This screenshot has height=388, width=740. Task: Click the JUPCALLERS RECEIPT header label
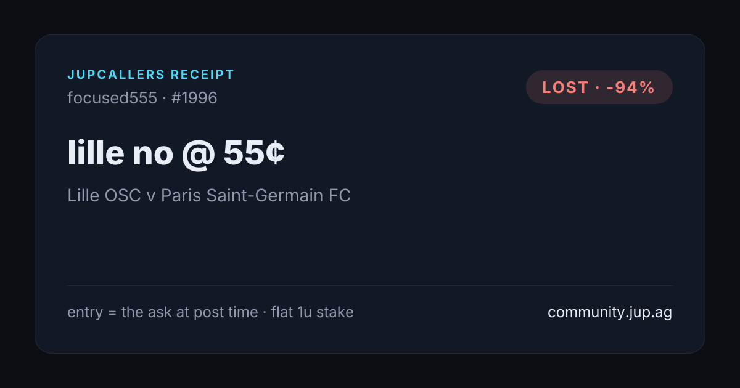tap(151, 75)
